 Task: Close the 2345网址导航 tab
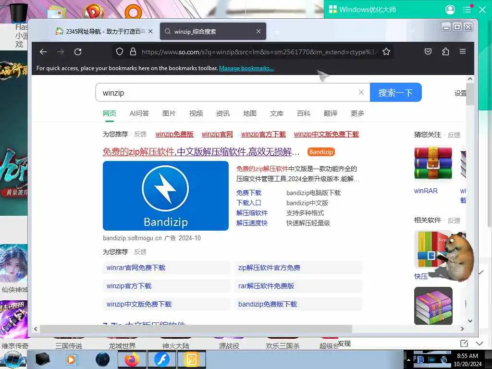click(x=150, y=31)
